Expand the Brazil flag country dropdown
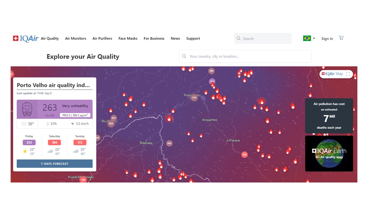The height and width of the screenshot is (207, 368). [309, 38]
